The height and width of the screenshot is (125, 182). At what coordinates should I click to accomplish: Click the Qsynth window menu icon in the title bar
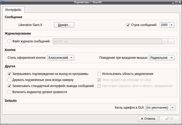[x=2, y=2]
